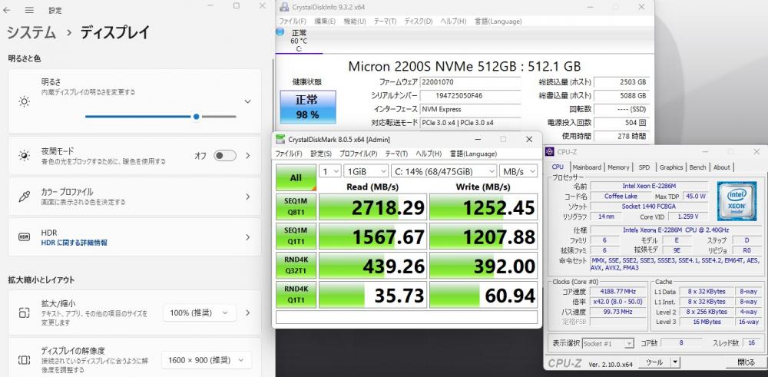The height and width of the screenshot is (377, 768).
Task: Open CrystalDiskInfo 機能(U) menu
Action: [355, 21]
